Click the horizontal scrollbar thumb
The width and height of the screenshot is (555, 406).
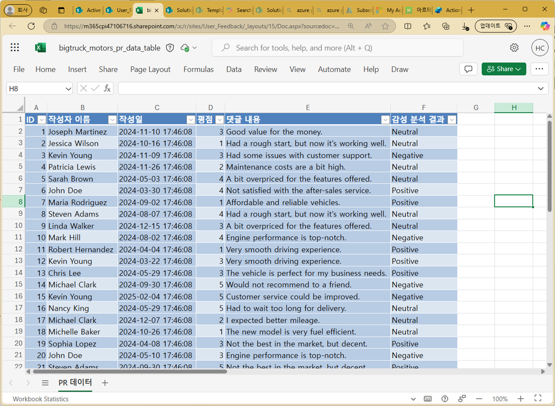point(130,371)
